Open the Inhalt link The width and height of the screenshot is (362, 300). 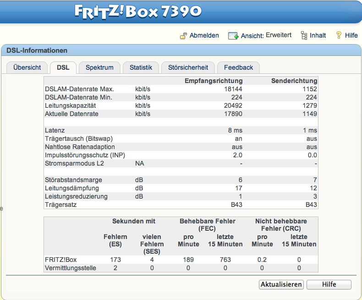click(x=318, y=35)
